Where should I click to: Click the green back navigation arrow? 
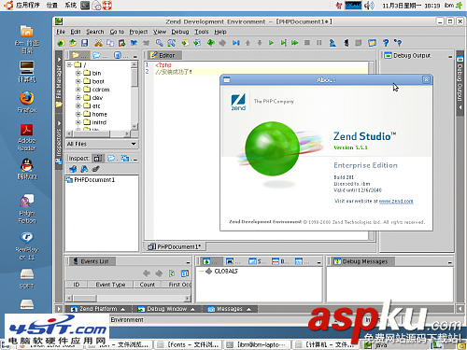pyautogui.click(x=210, y=43)
